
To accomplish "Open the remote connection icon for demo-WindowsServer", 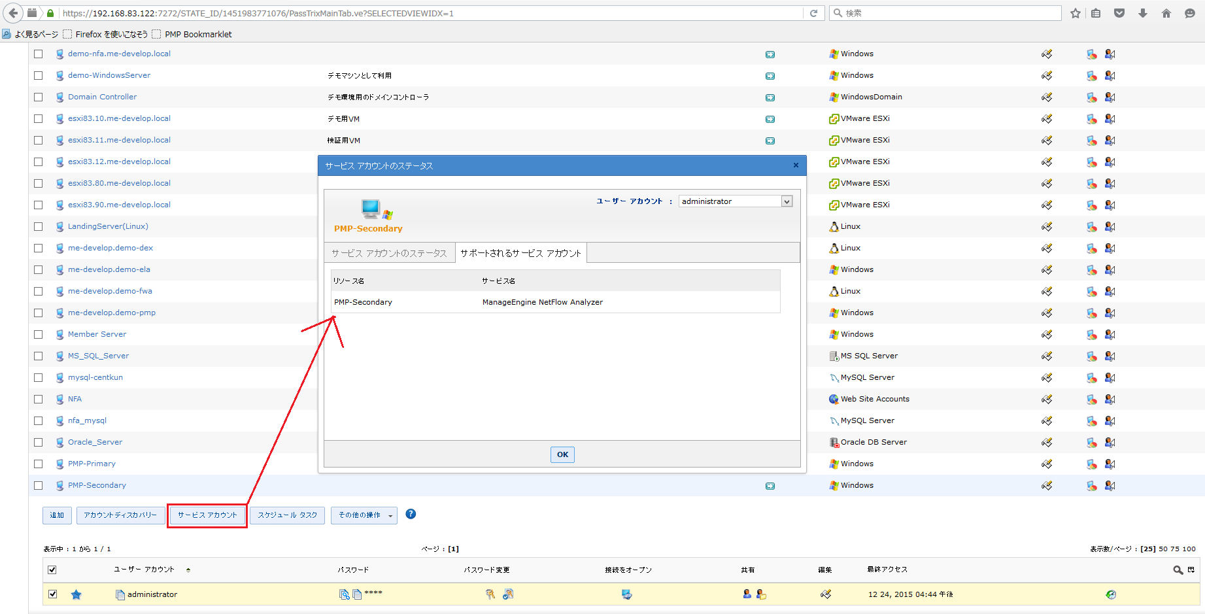I will point(770,76).
